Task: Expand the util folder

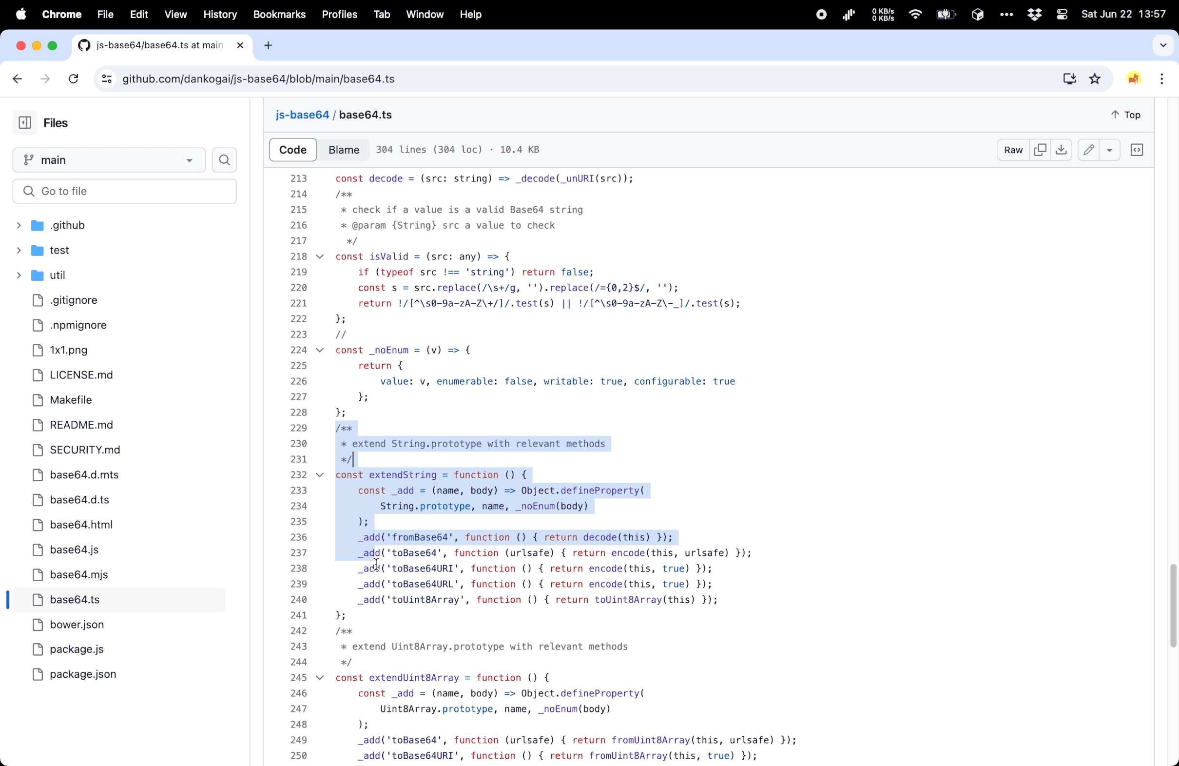Action: tap(19, 275)
